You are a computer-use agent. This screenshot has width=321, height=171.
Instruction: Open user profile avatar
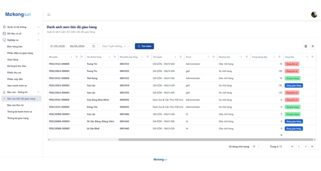pyautogui.click(x=314, y=15)
